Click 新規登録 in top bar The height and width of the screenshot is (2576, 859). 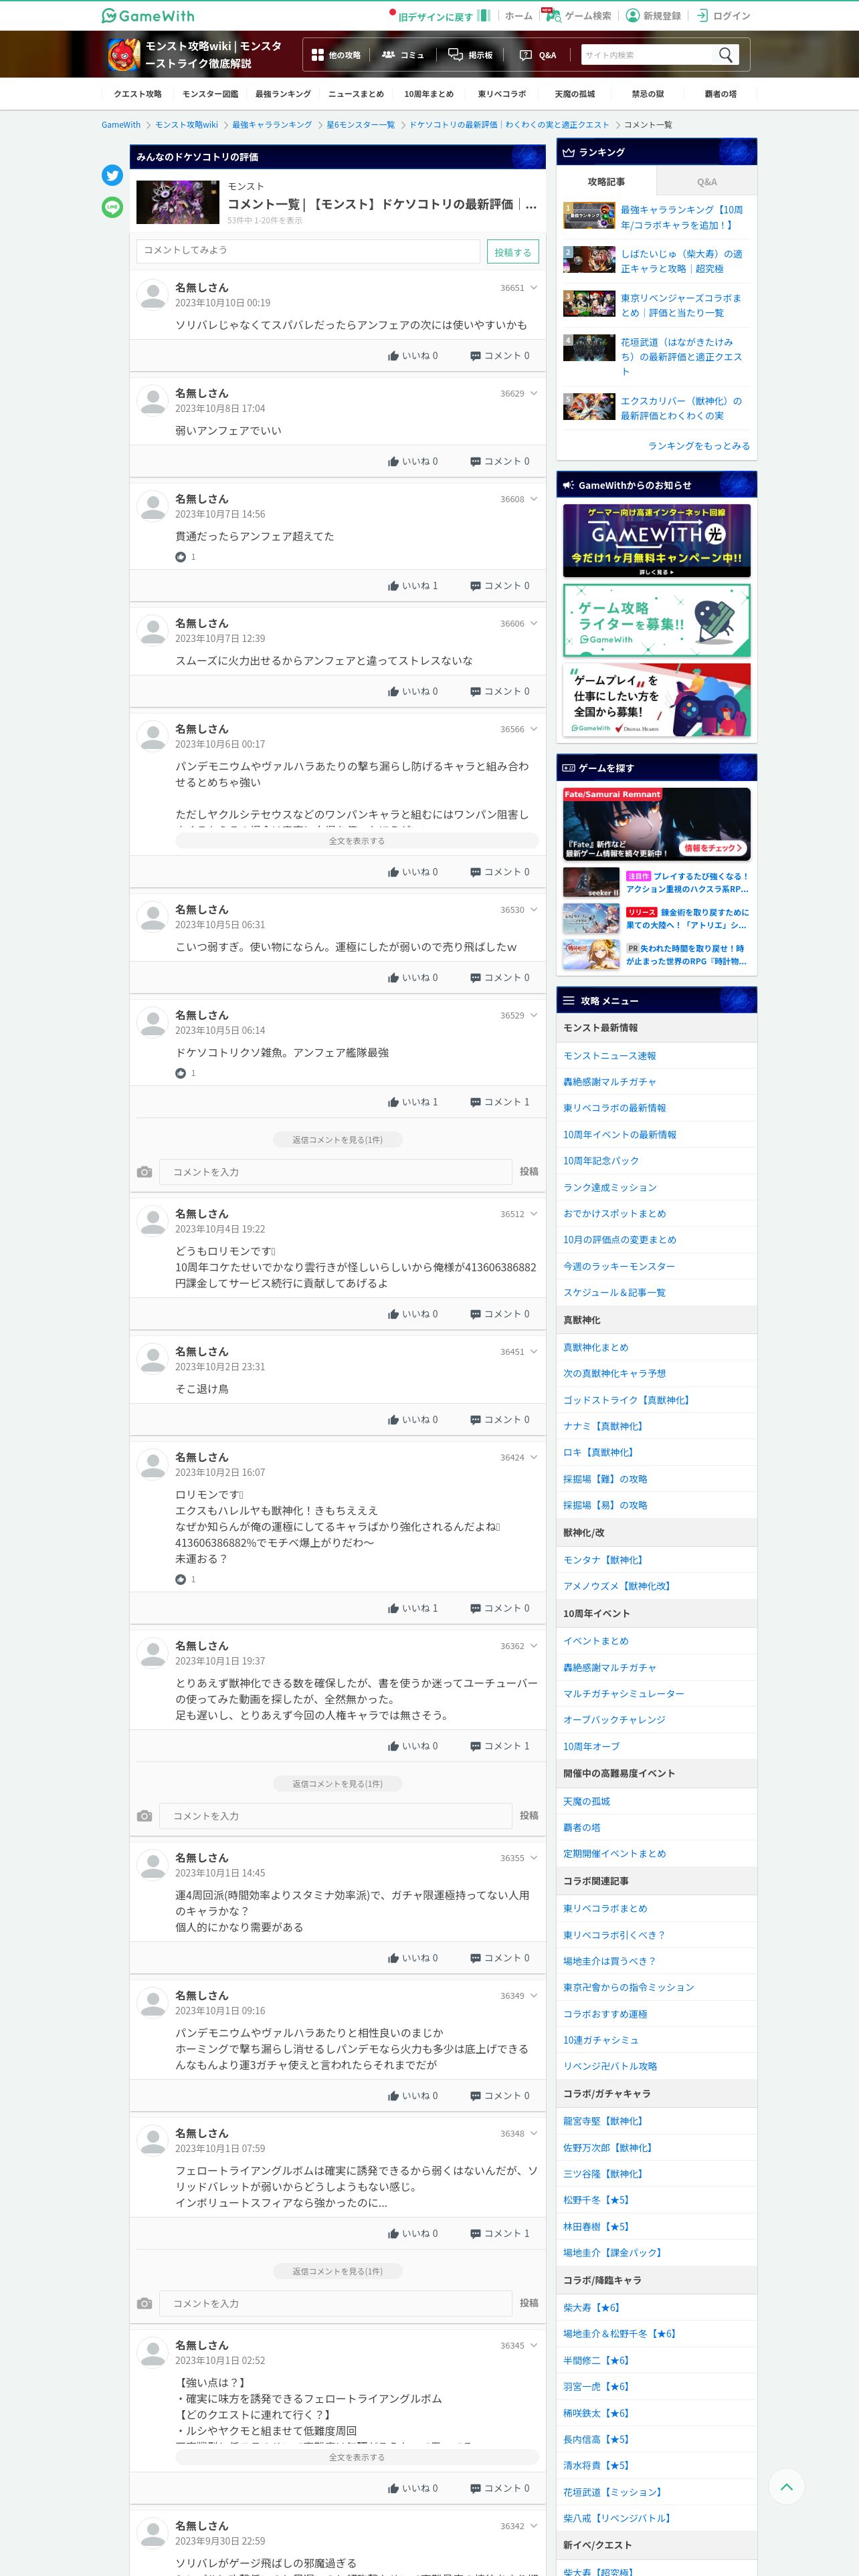coord(653,15)
